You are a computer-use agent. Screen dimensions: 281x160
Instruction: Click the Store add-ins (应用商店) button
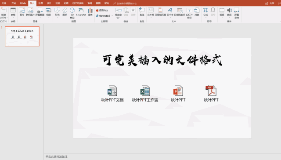pyautogui.click(x=102, y=11)
